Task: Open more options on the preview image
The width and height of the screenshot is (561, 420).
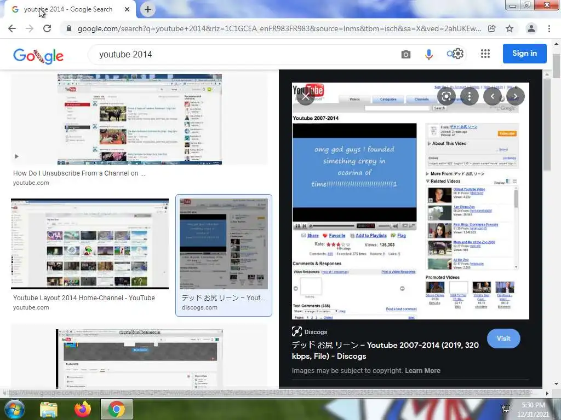Action: click(470, 96)
